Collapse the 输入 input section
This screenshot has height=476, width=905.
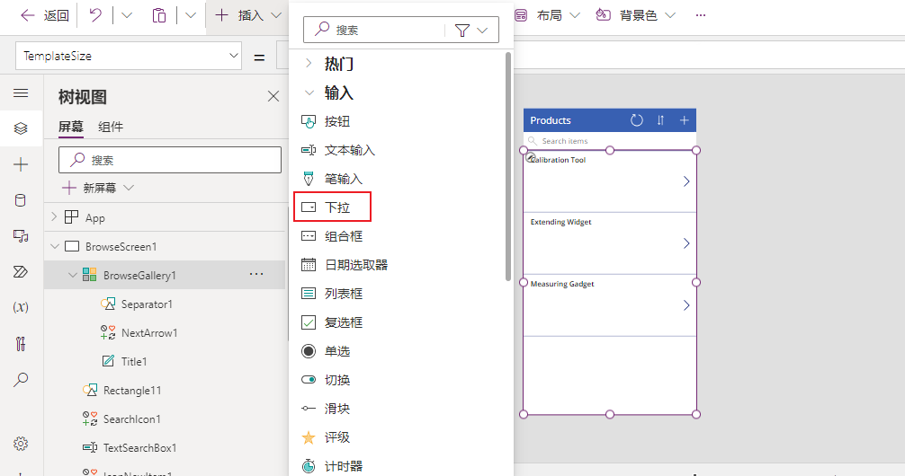coord(309,93)
